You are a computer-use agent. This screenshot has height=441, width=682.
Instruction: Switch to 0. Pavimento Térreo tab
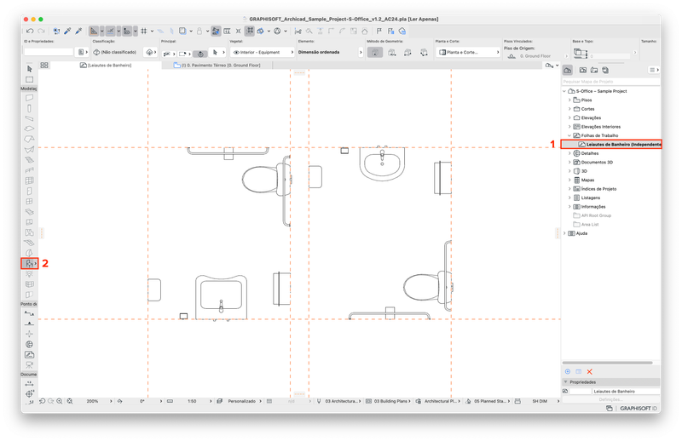point(217,66)
